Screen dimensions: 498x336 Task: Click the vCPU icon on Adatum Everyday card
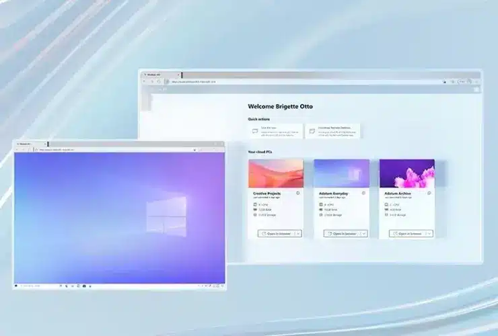(x=321, y=205)
